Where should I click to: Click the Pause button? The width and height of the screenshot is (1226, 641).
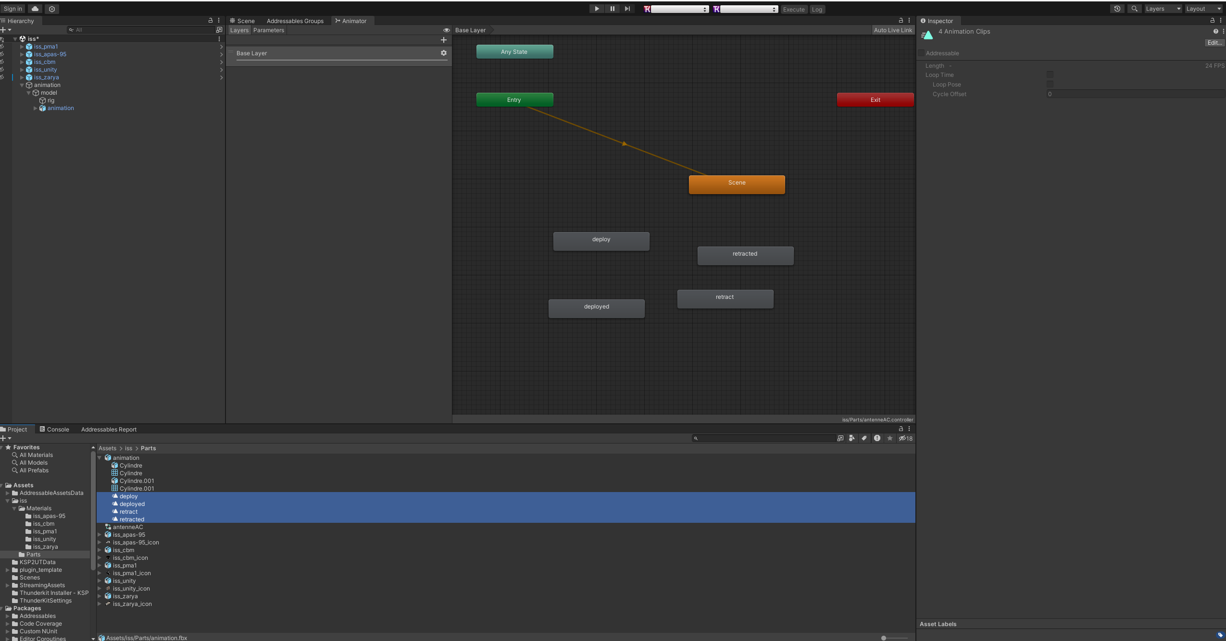pyautogui.click(x=612, y=9)
